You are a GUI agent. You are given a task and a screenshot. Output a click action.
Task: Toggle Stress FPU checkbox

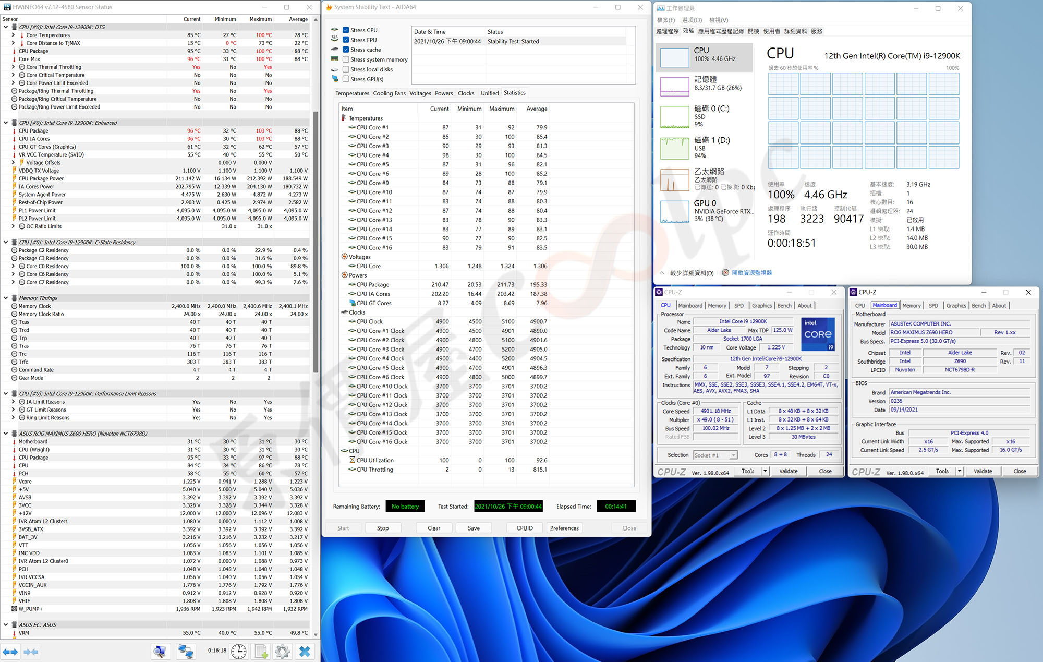[x=346, y=40]
